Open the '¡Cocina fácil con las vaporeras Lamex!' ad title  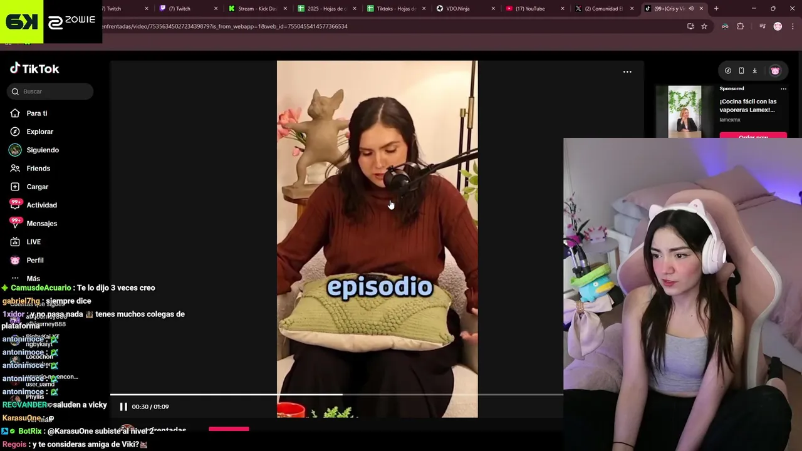pyautogui.click(x=747, y=105)
